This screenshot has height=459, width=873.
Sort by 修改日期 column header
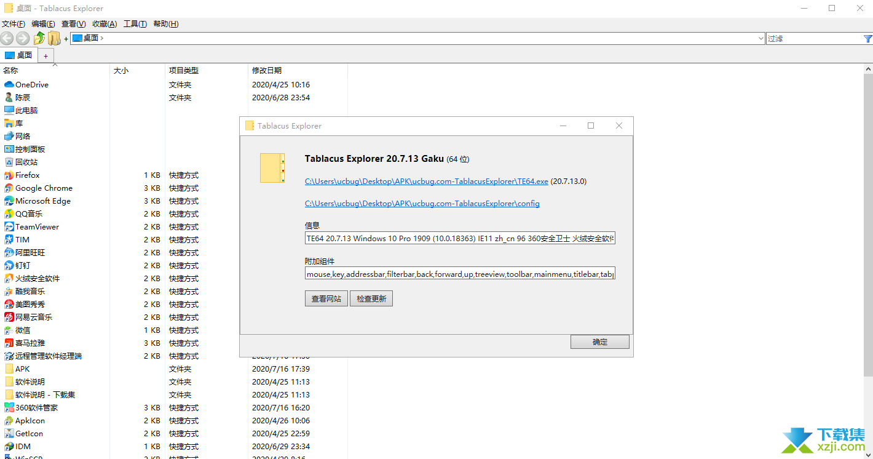pos(298,71)
